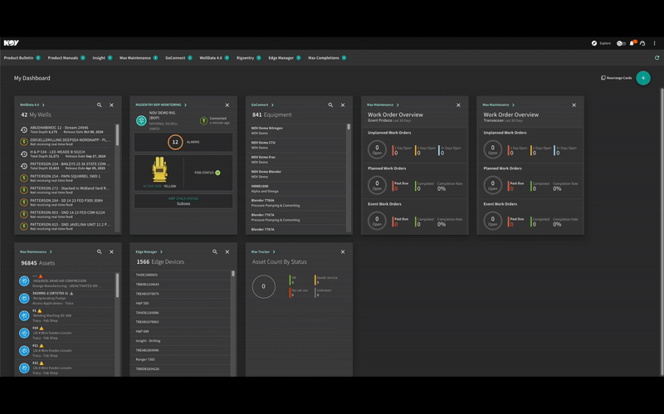Open the Max Maintenance tab
The height and width of the screenshot is (414, 664).
click(x=135, y=58)
